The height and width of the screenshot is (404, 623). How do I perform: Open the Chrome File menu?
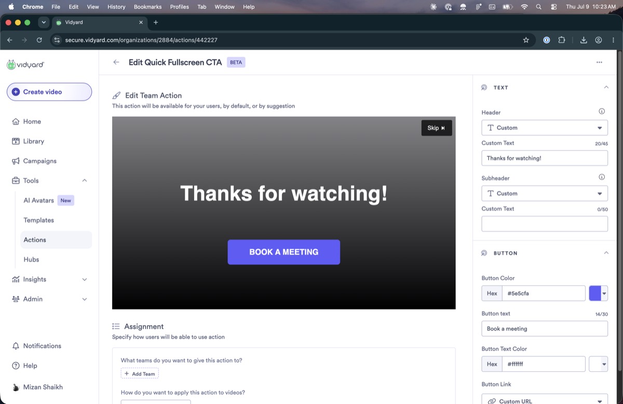click(56, 7)
